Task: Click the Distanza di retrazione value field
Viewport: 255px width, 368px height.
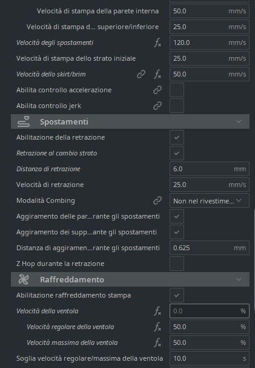Action: 210,169
